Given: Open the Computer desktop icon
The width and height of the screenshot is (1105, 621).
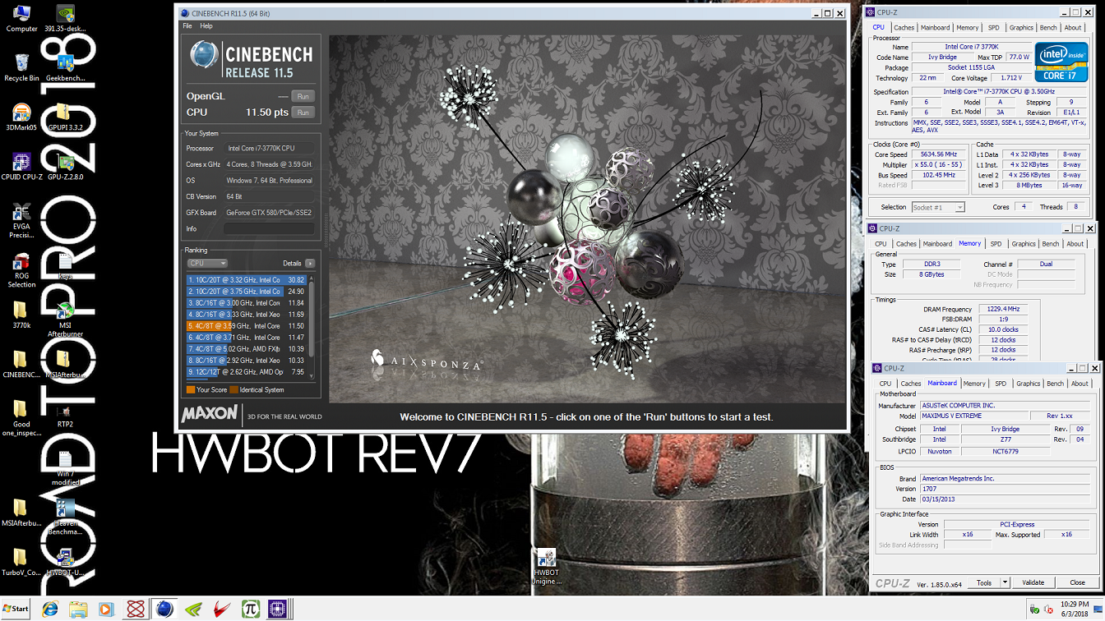Looking at the screenshot, I should 21,18.
